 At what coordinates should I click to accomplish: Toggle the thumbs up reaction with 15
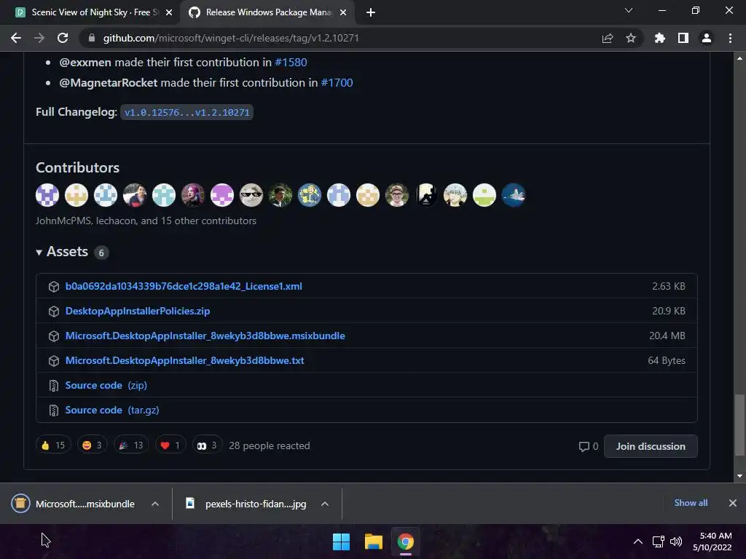point(53,445)
